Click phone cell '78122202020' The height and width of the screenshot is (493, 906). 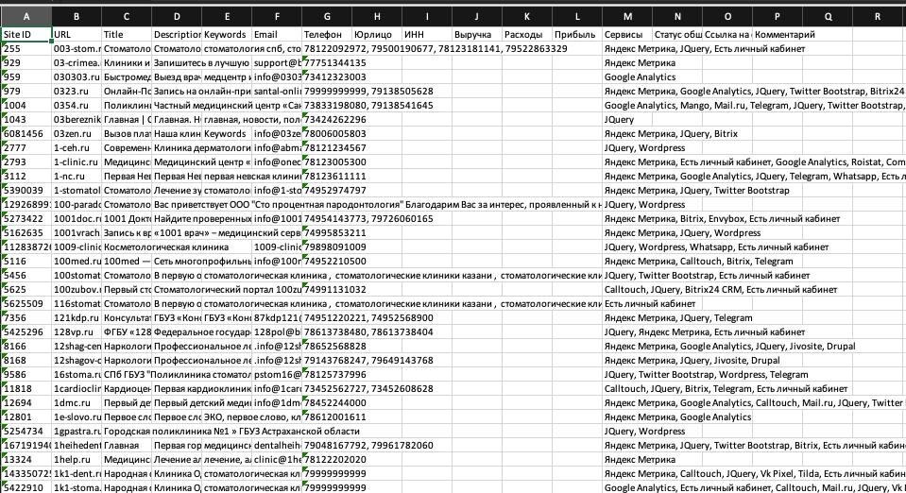pos(327,460)
